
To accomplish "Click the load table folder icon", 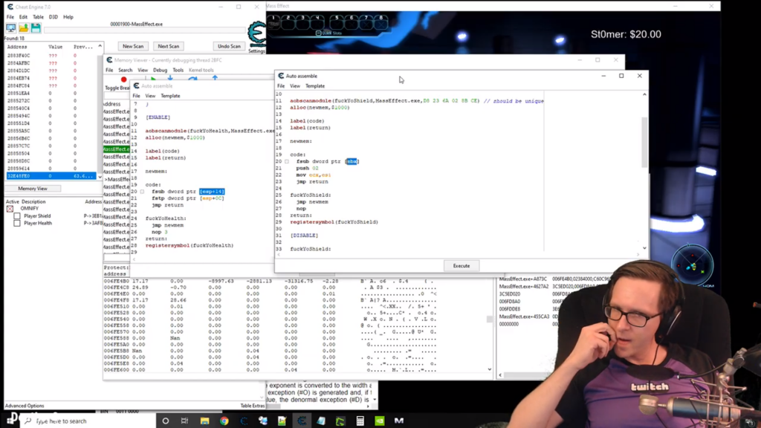I will (23, 28).
